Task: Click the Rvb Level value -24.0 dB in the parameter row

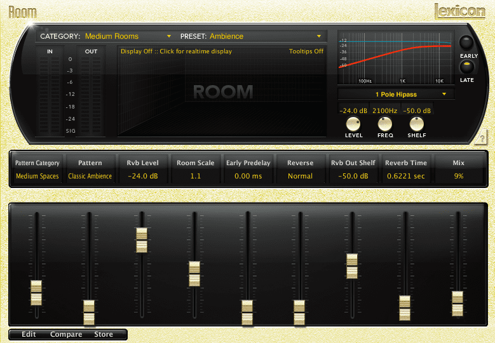Action: 143,176
